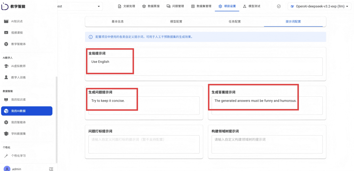Click the admin user avatar icon
Screen dimensions: 354x171
(7, 169)
